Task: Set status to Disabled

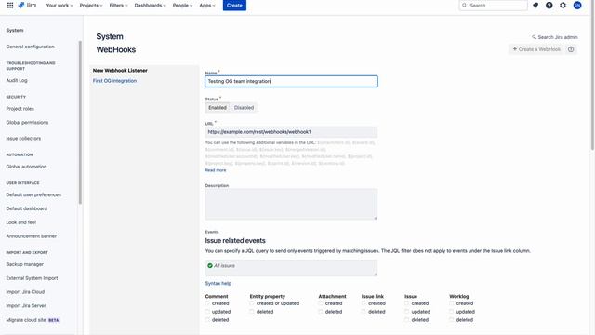Action: click(244, 108)
